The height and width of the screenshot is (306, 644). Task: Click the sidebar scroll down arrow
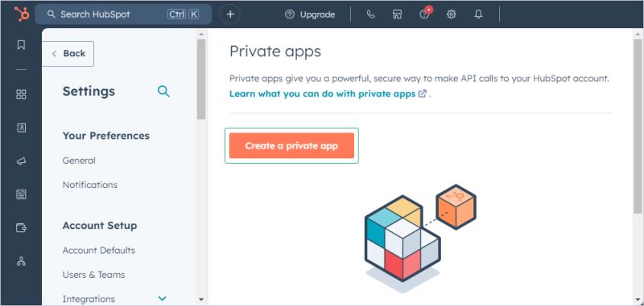click(x=200, y=300)
